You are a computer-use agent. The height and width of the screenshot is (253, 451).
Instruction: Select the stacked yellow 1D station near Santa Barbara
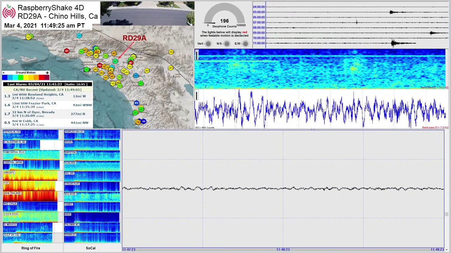click(x=29, y=37)
